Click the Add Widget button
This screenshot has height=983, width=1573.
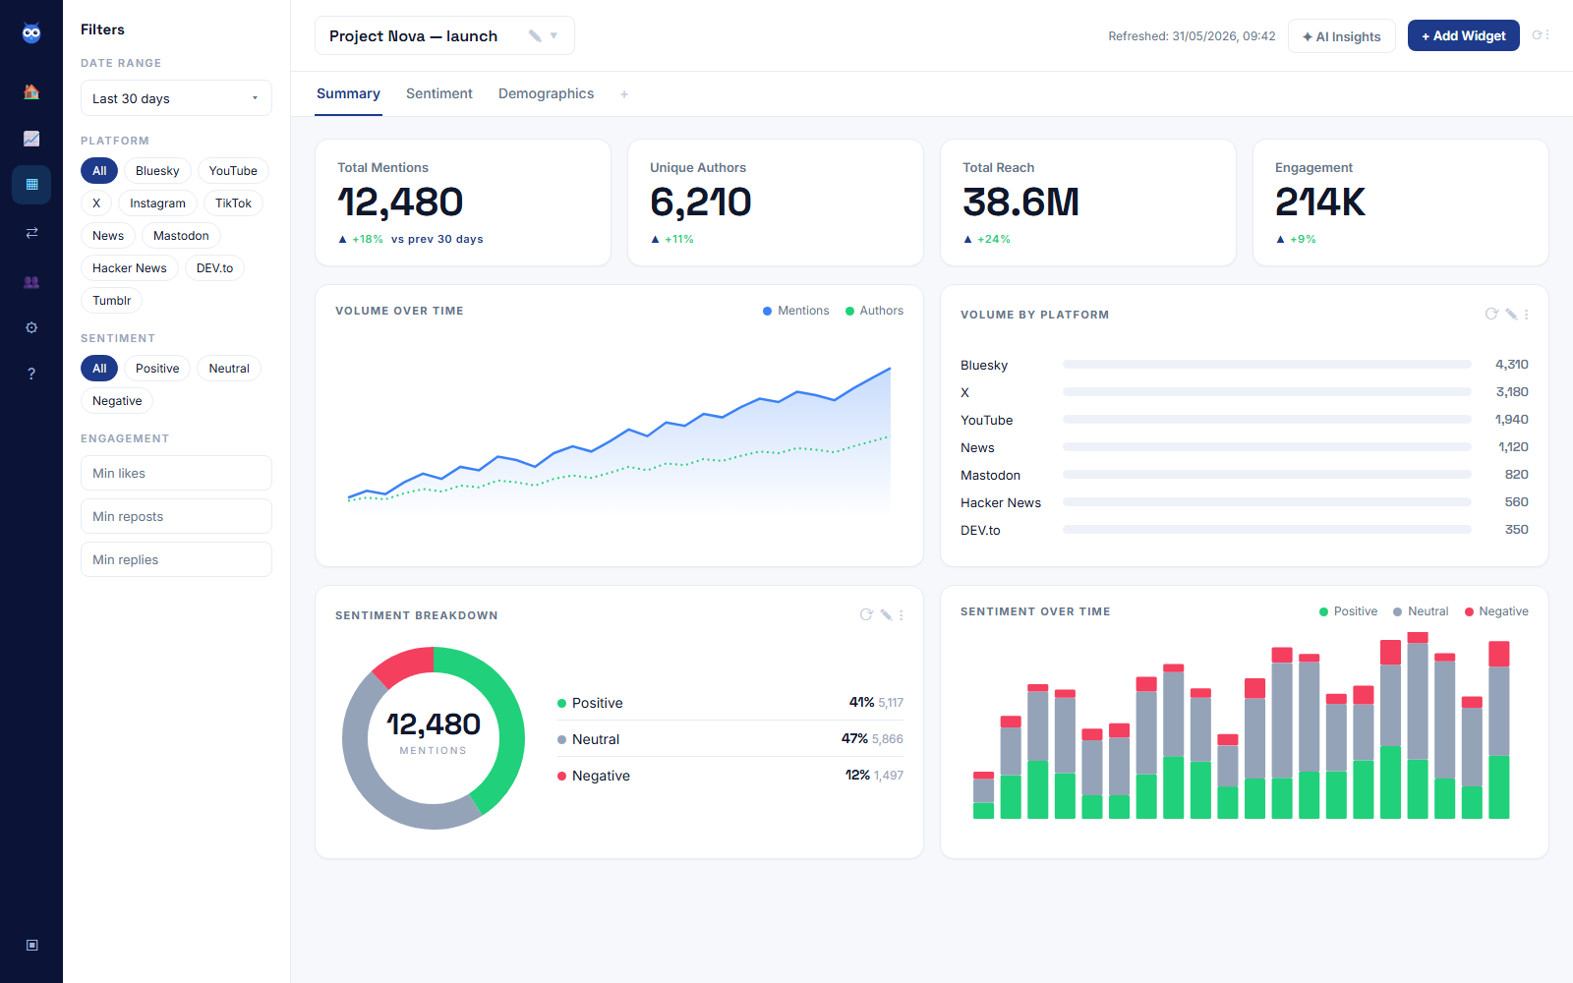(x=1464, y=35)
